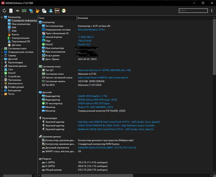Select Датчики in the sidebar tree
Viewport: 216px width, 177px height.
16,45
